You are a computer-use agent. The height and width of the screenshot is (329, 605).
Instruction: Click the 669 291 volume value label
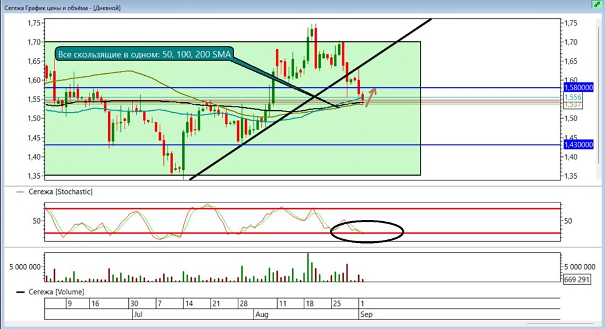[577, 279]
